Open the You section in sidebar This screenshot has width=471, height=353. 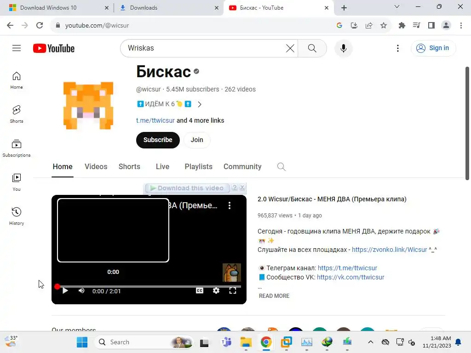coord(17,182)
